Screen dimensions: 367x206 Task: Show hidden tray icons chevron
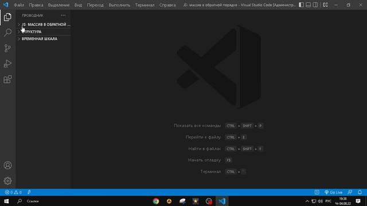coord(307,201)
